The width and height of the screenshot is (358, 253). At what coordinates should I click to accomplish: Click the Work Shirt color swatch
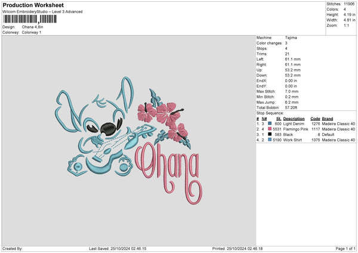[270, 140]
